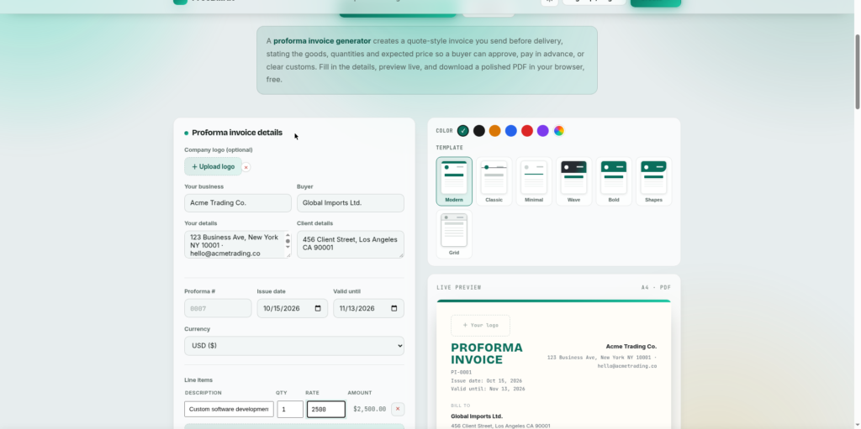
Task: Click the '+ Your logo' placeholder in preview
Action: (480, 325)
